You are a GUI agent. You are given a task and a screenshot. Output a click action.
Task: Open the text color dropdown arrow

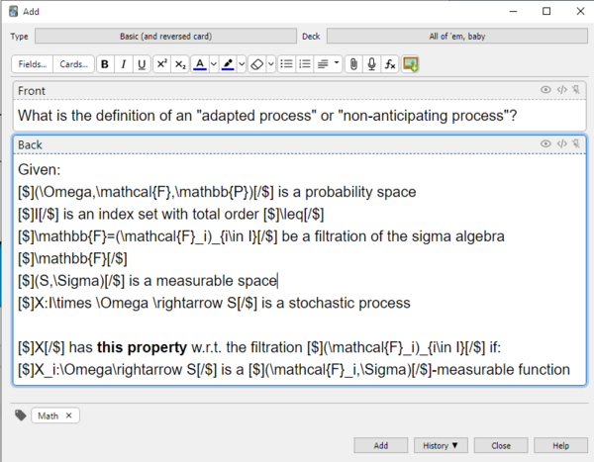point(213,64)
